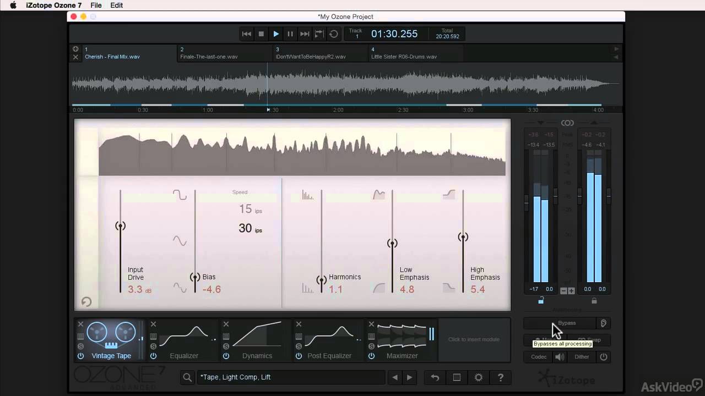The width and height of the screenshot is (705, 396).
Task: Open the preset manager list icon
Action: [x=457, y=377]
